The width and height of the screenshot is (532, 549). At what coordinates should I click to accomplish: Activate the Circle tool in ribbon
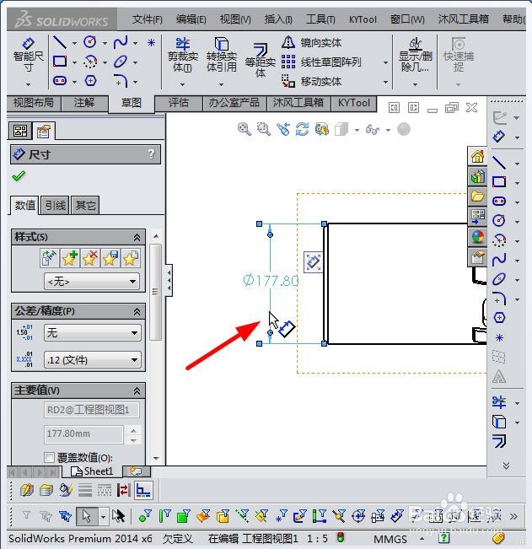click(x=90, y=42)
